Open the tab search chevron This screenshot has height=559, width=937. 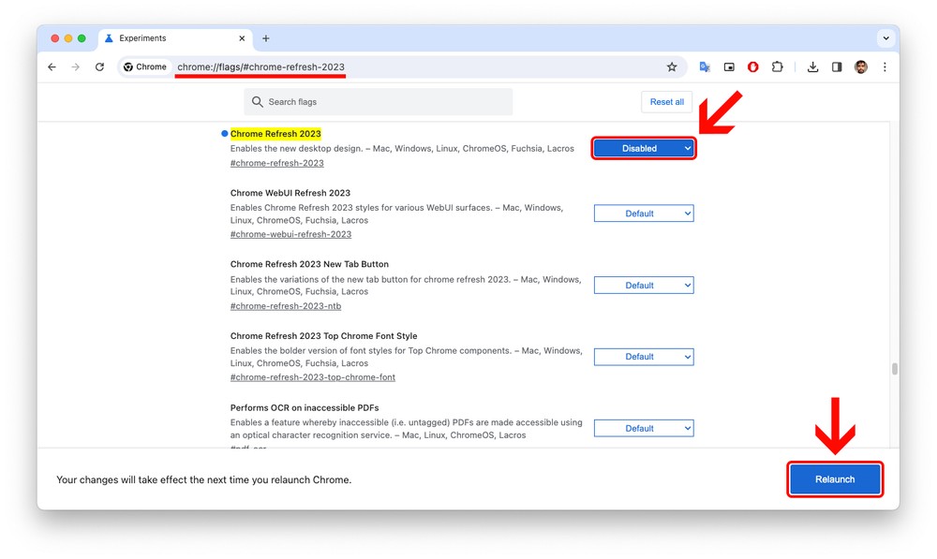pos(886,38)
